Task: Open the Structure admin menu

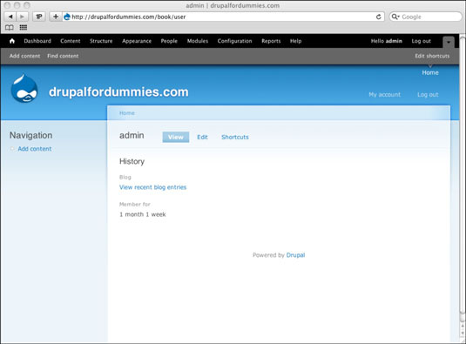Action: [101, 41]
